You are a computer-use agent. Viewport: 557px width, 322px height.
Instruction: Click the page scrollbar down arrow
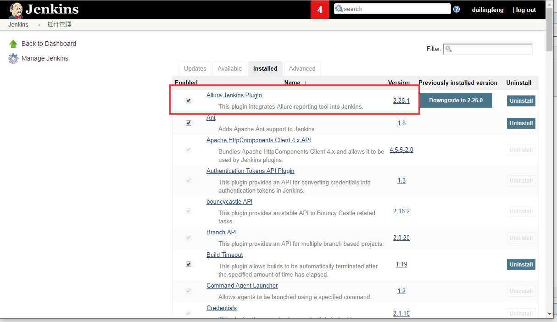coord(550,314)
